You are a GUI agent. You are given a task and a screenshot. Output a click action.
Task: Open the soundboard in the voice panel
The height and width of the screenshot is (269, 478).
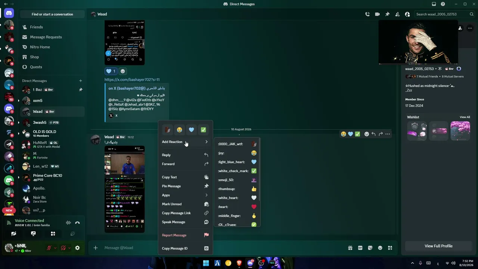pyautogui.click(x=73, y=234)
